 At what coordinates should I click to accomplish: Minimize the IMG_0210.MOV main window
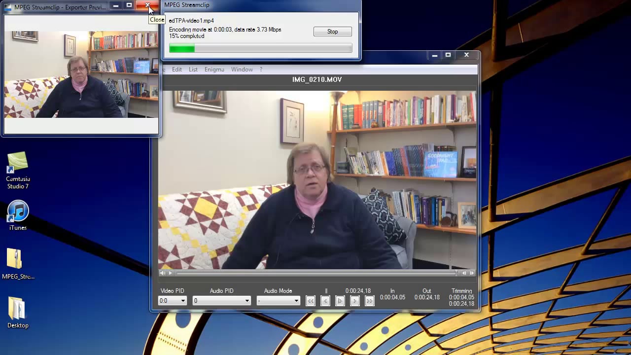(434, 55)
